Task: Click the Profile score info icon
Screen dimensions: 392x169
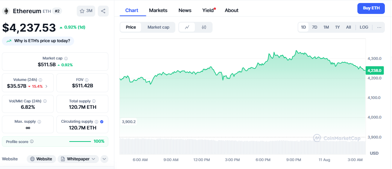Action: point(32,142)
